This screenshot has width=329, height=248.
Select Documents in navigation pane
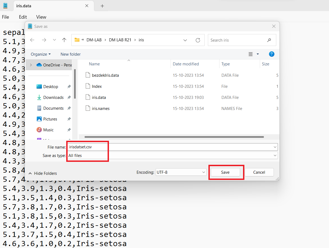click(x=53, y=108)
